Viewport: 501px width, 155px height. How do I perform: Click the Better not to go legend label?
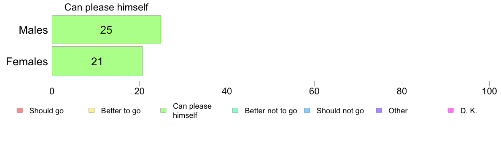point(271,111)
